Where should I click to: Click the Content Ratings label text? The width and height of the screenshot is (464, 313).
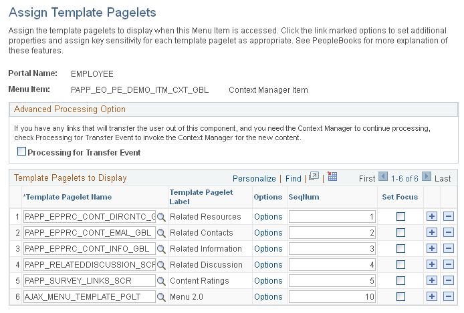pos(199,280)
